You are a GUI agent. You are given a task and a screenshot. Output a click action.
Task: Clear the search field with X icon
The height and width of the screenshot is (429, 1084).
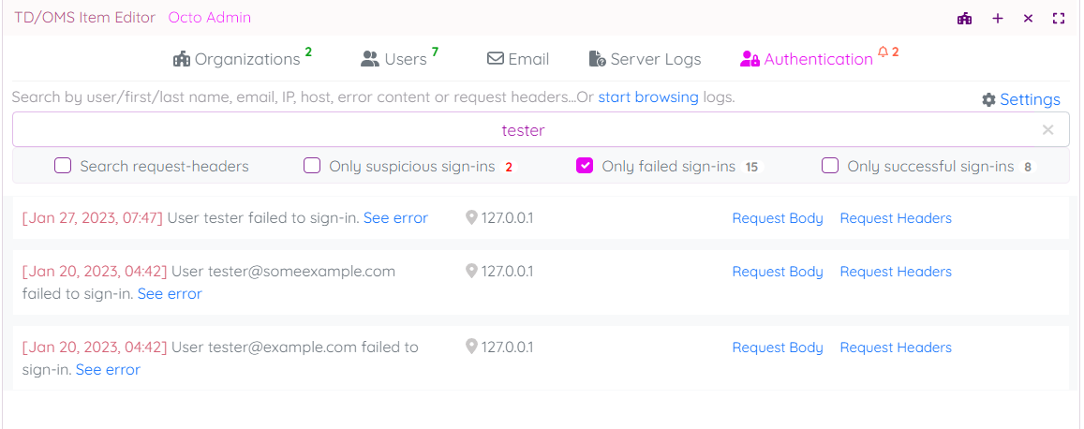click(x=1048, y=130)
